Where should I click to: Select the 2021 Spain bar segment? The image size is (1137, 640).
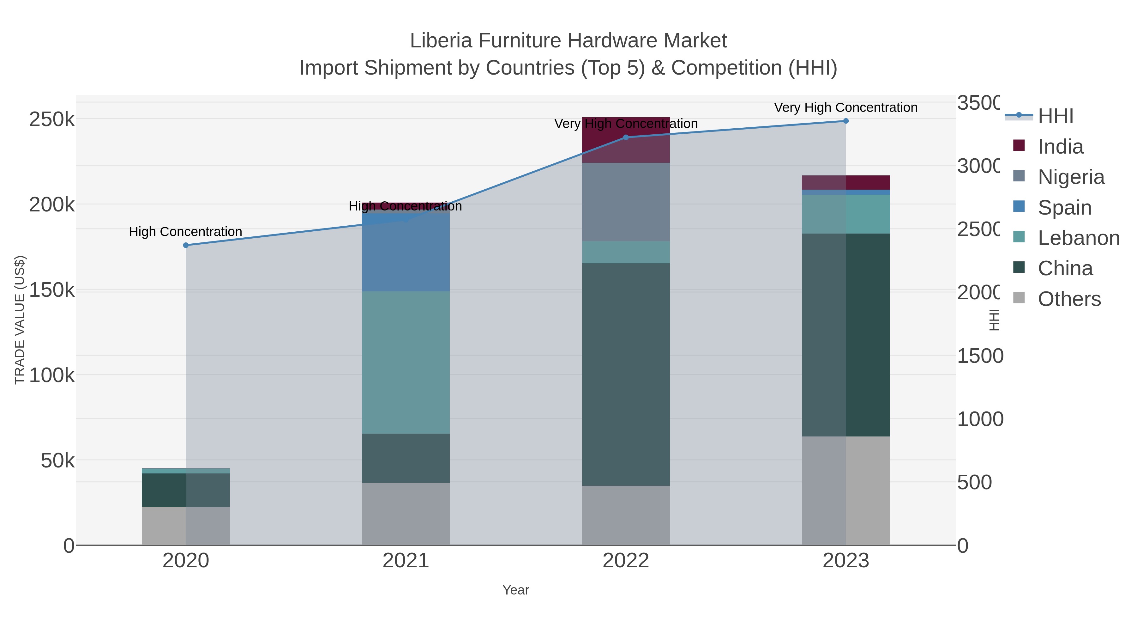[406, 252]
